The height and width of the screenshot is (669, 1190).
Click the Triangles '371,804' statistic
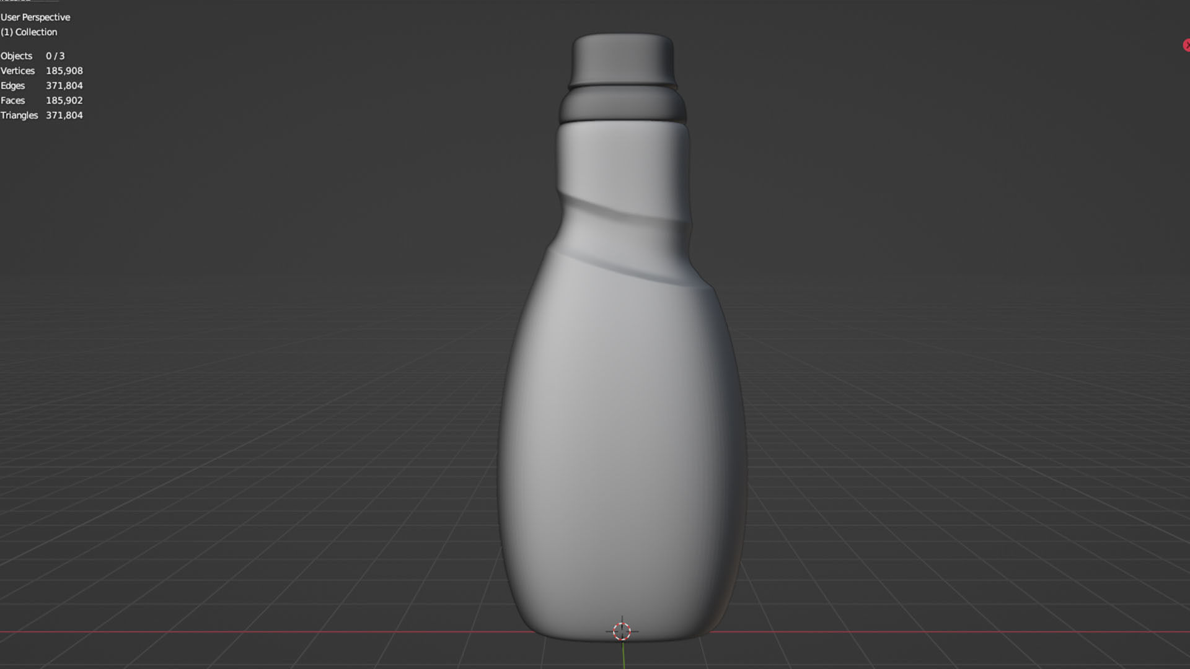[64, 115]
